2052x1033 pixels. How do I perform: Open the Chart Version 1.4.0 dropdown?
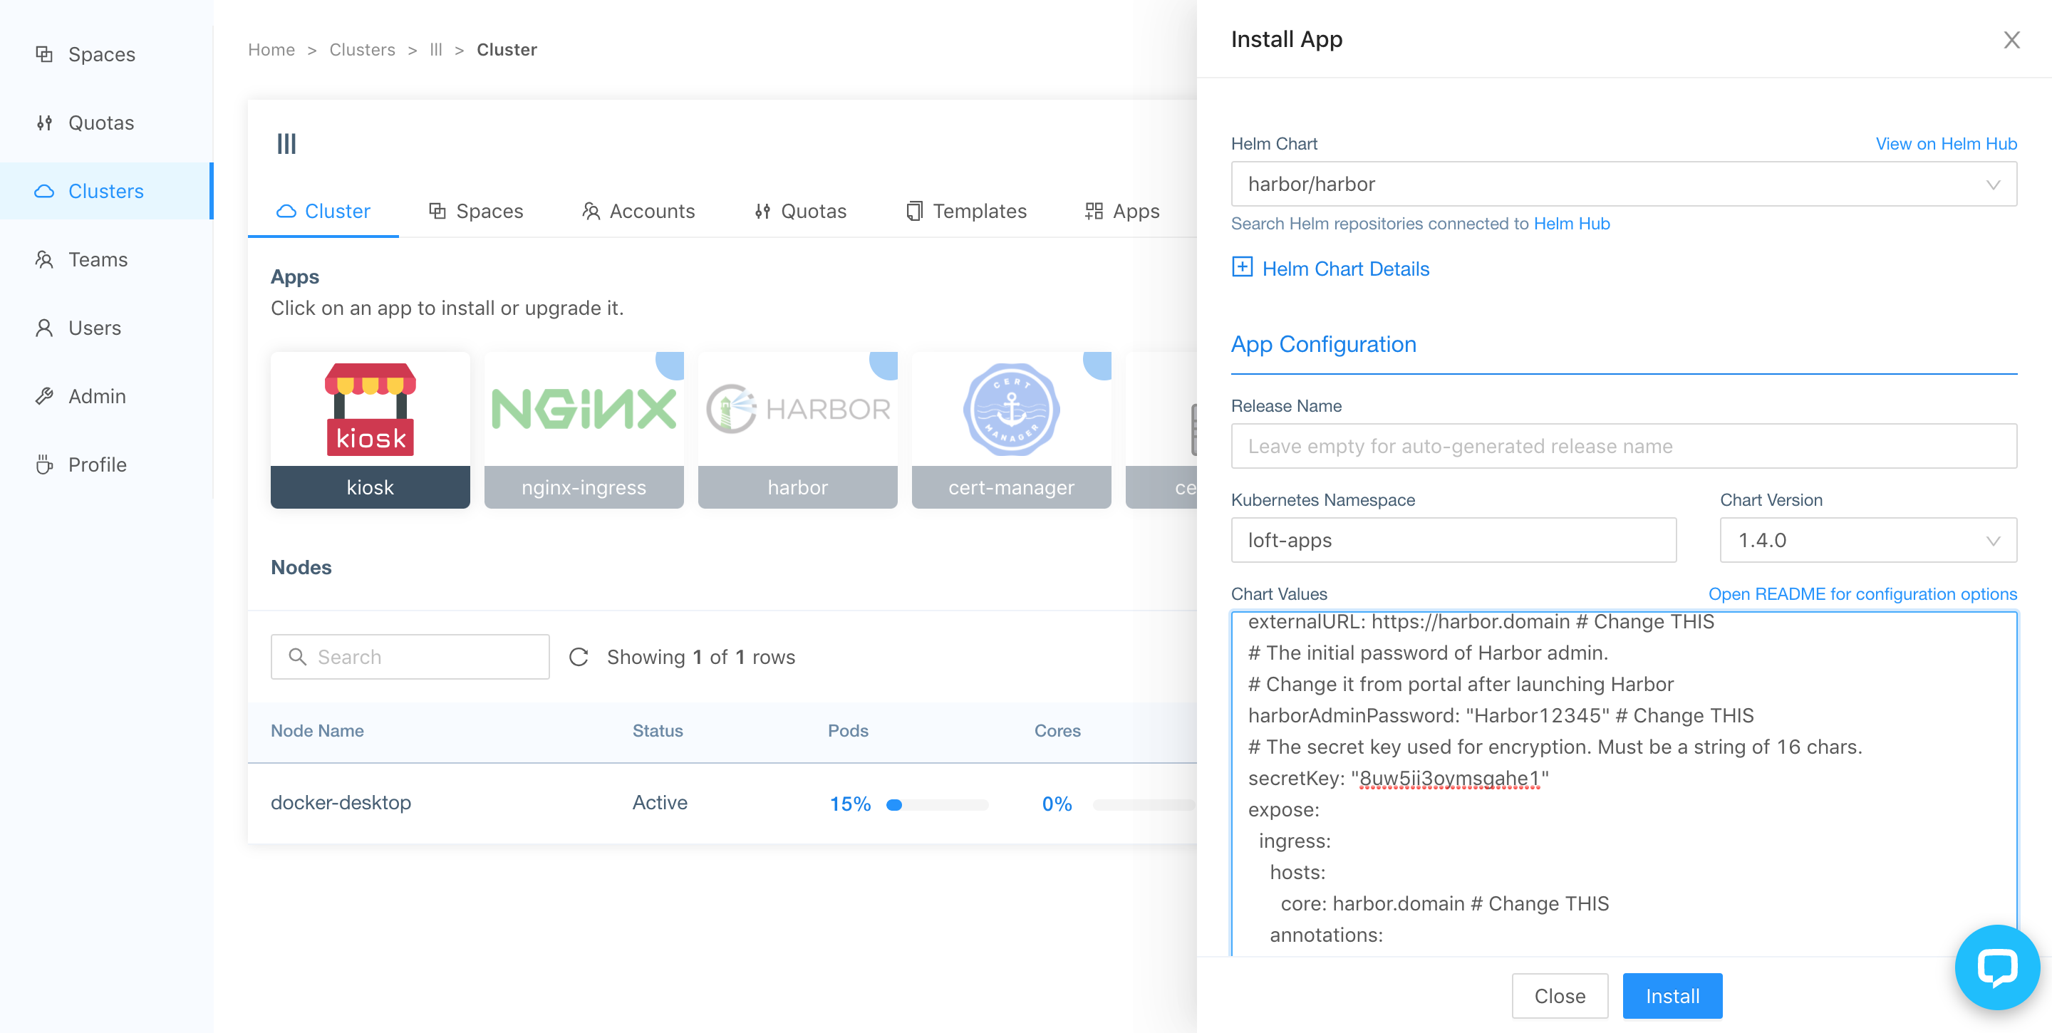tap(1867, 540)
